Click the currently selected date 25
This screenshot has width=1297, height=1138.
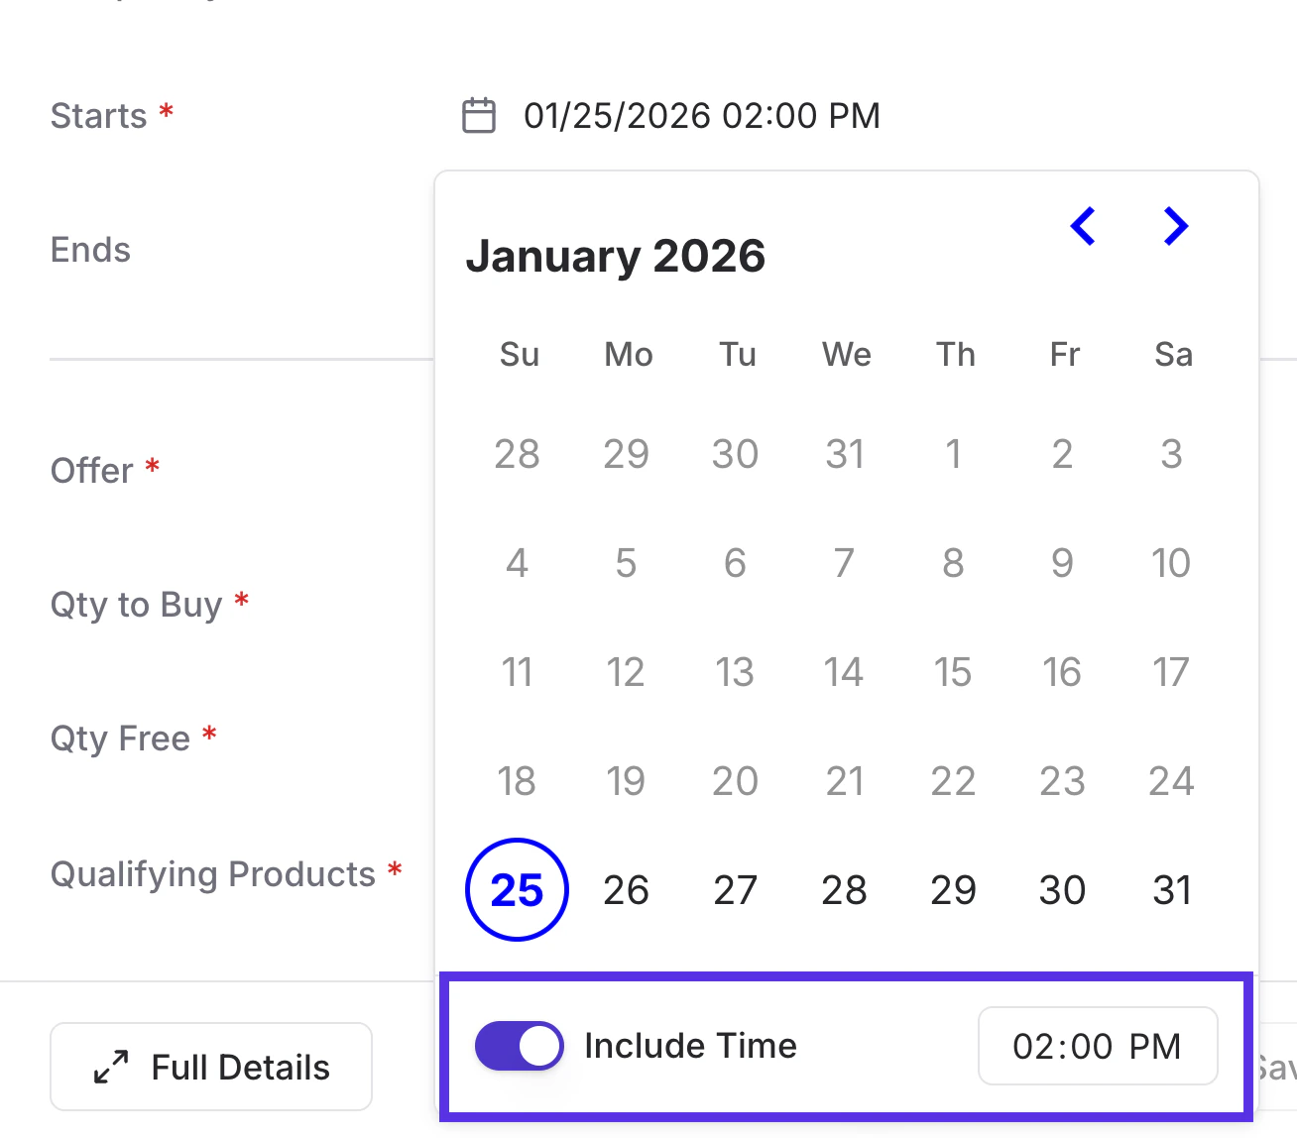517,889
